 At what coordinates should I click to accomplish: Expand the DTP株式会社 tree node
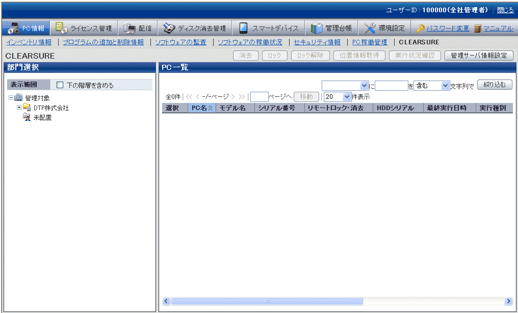click(x=19, y=107)
